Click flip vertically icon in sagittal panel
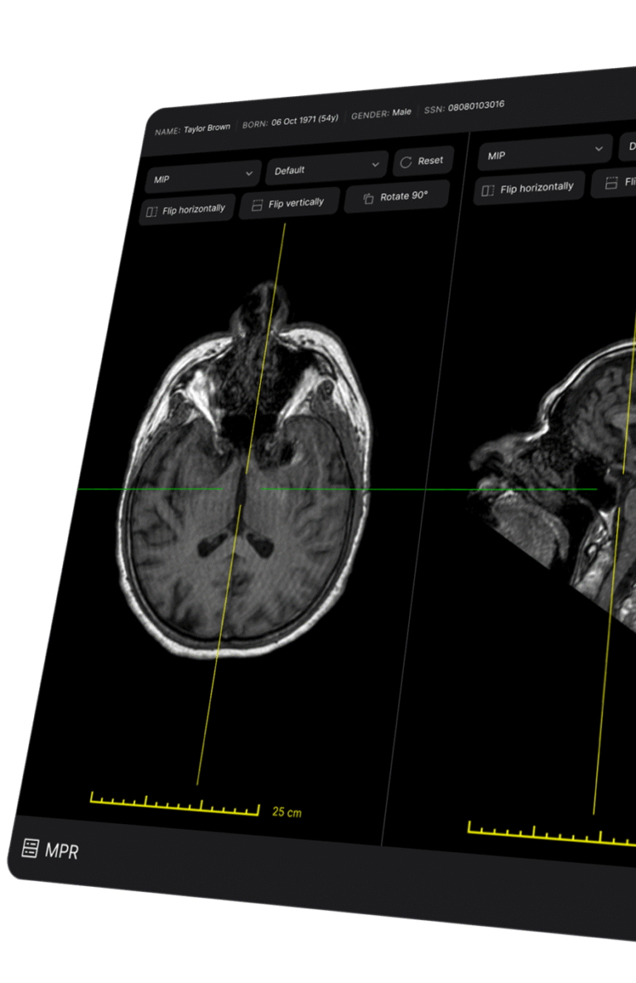636x983 pixels. tap(611, 184)
